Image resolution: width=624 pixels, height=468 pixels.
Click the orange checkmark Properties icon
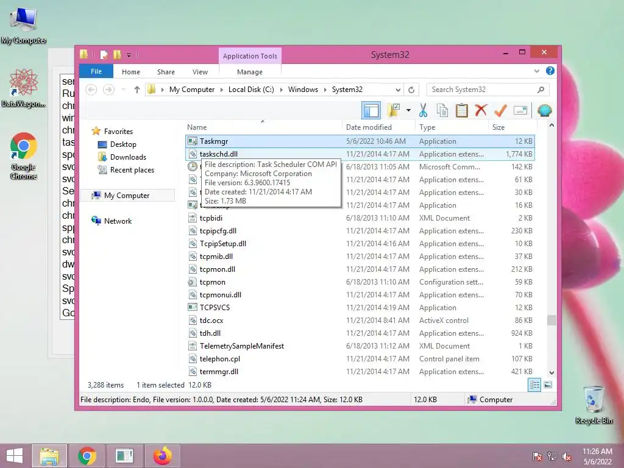click(x=500, y=110)
